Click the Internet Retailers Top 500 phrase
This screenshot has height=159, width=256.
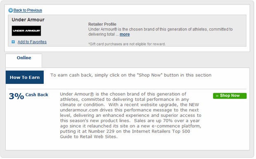click(x=161, y=131)
